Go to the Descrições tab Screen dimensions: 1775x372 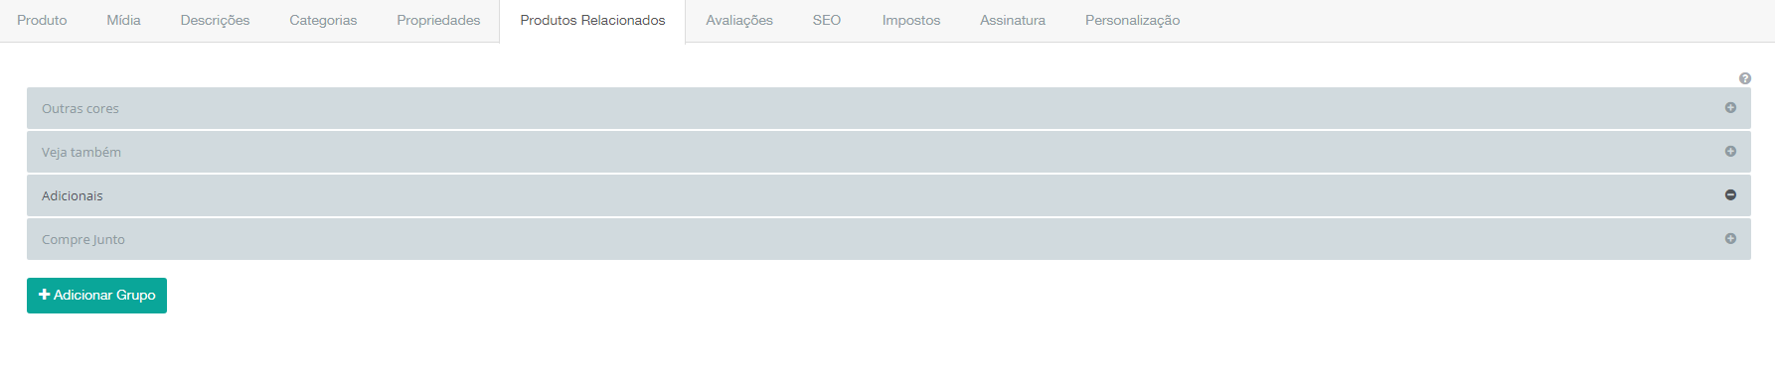click(x=215, y=21)
